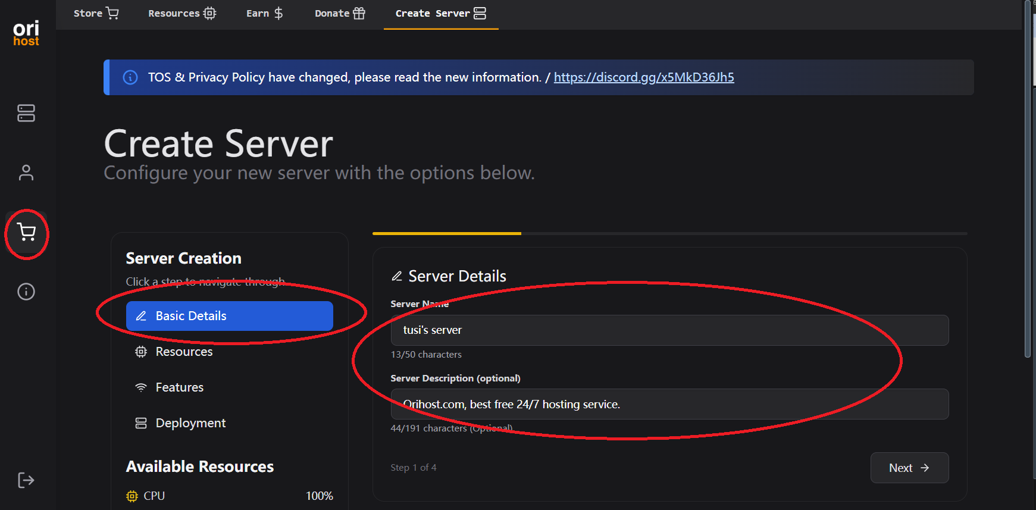Click the Server Name input field

click(669, 330)
